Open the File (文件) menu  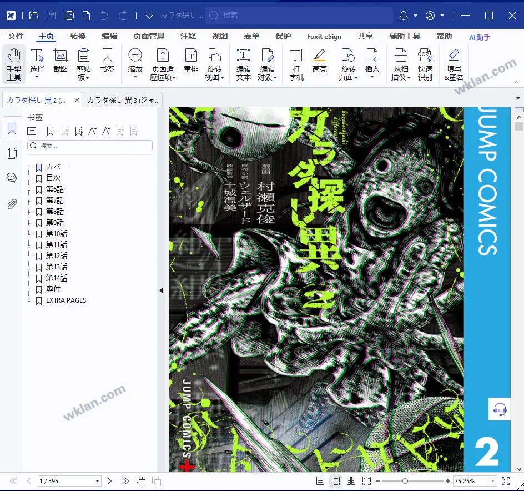(16, 37)
